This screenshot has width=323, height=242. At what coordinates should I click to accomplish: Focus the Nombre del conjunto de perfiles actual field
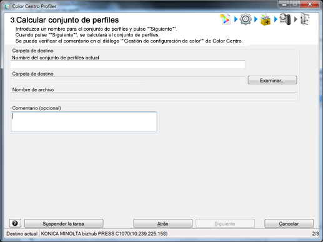click(127, 64)
